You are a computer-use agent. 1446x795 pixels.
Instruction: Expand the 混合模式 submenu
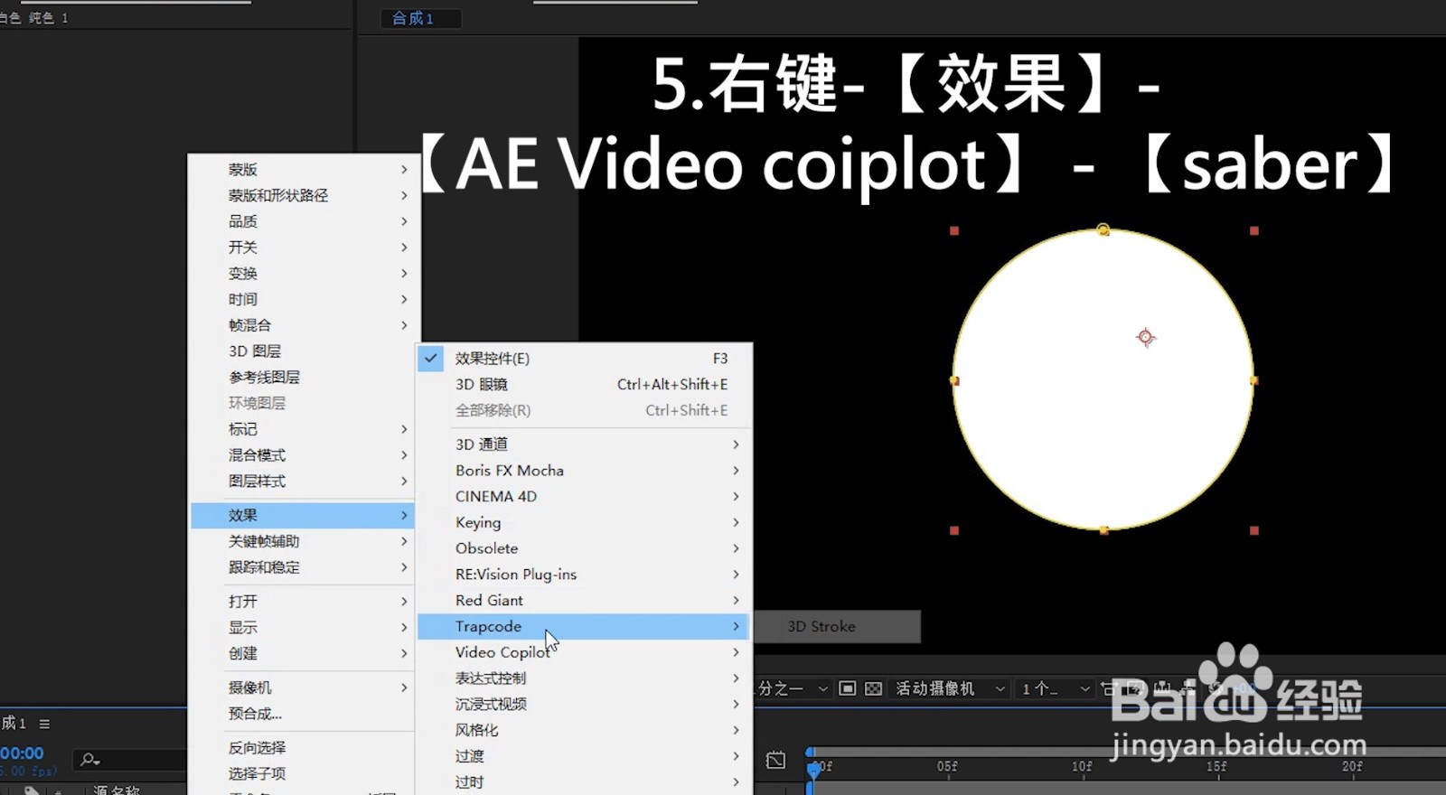pyautogui.click(x=303, y=455)
